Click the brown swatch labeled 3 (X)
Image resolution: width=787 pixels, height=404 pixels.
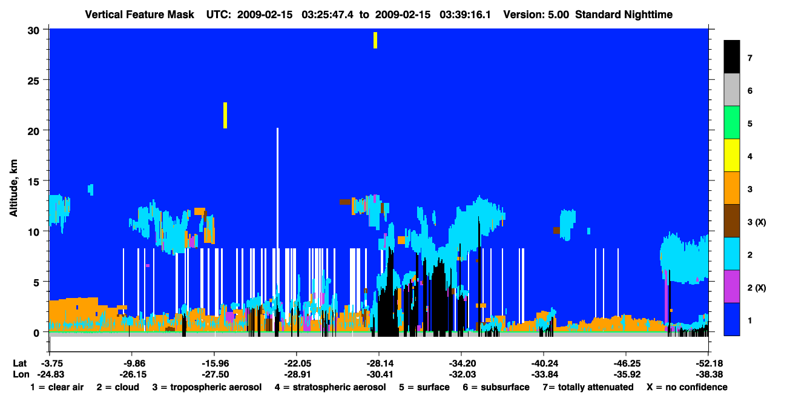(x=732, y=221)
